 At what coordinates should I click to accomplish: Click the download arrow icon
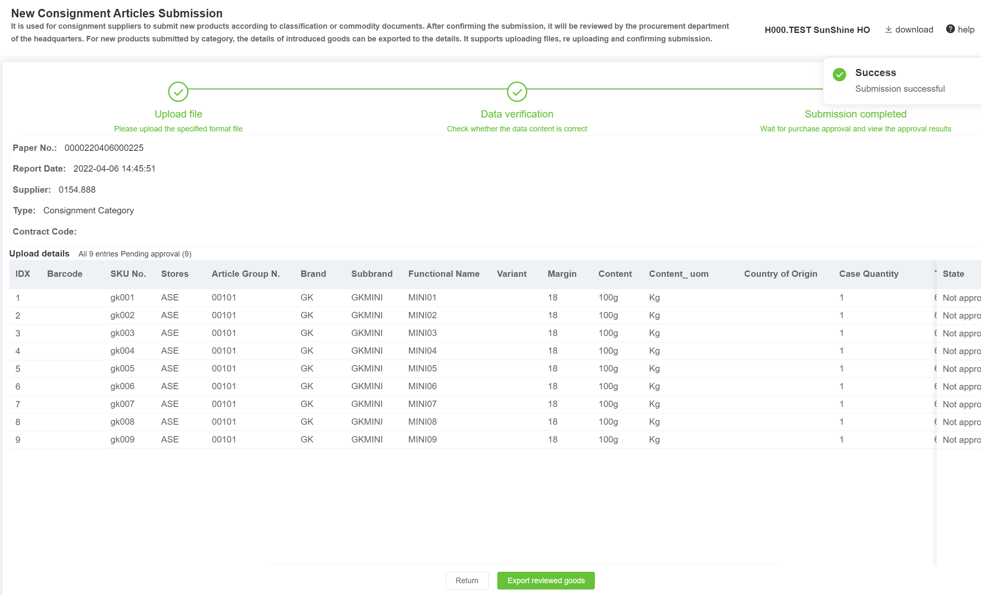pos(888,29)
